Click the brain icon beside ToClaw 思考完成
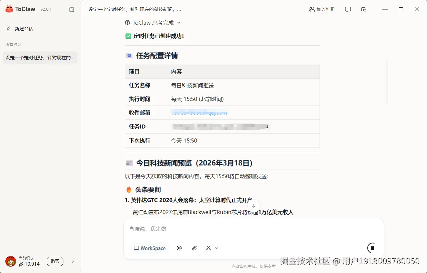427x273 pixels. point(127,23)
